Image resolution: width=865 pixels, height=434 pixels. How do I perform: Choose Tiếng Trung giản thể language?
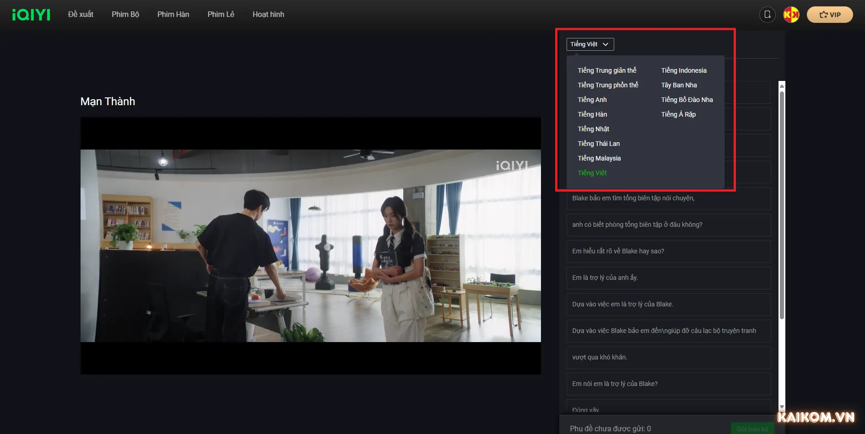(607, 70)
